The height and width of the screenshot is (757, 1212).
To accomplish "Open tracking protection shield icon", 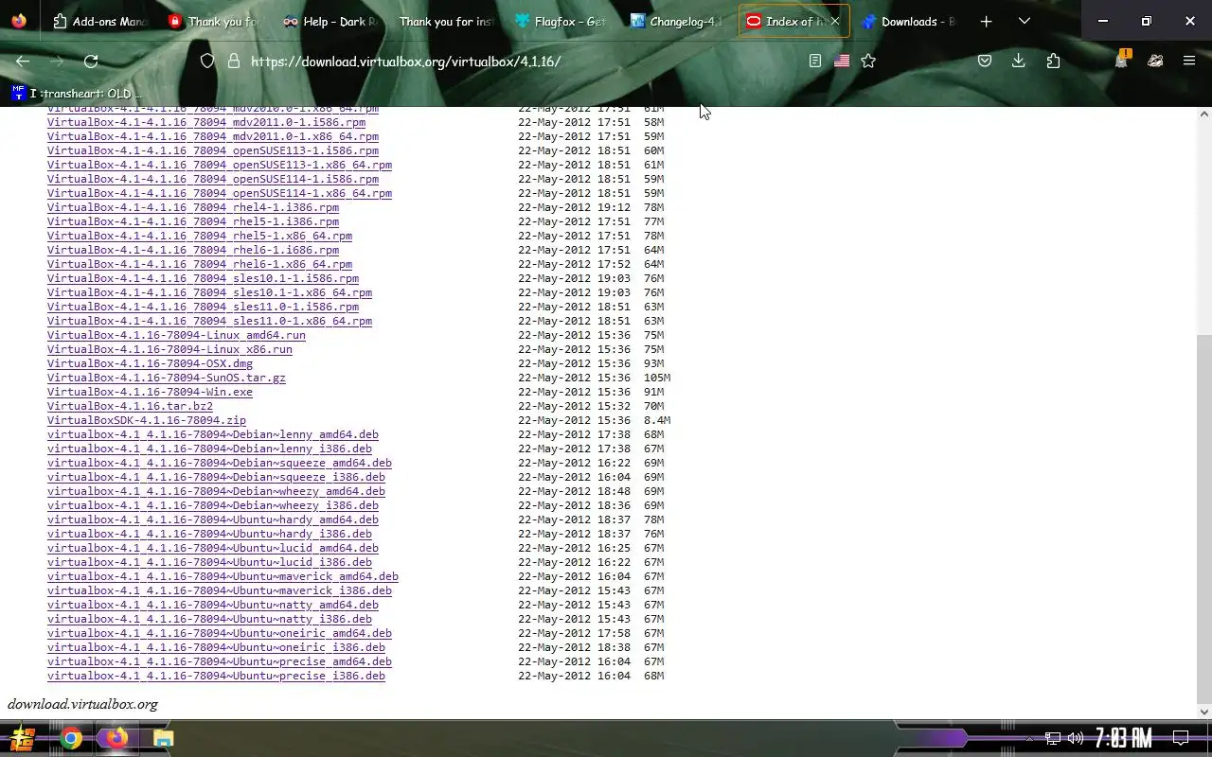I will pos(207,61).
